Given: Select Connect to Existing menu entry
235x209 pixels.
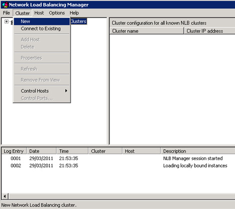Looking at the screenshot, I should [x=41, y=28].
